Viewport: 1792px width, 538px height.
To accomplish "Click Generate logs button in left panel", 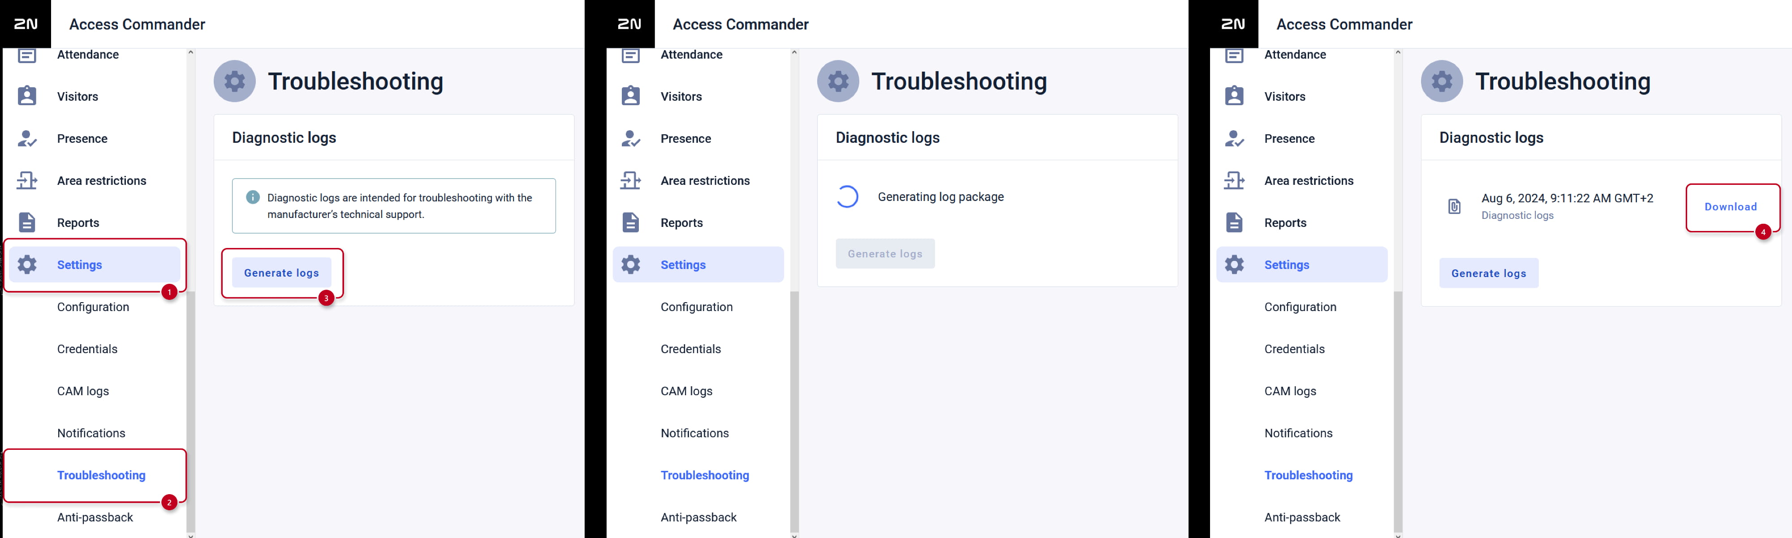I will tap(282, 273).
